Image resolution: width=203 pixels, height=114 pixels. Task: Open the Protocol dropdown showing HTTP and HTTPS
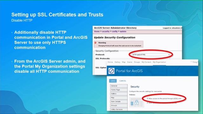click(151, 55)
